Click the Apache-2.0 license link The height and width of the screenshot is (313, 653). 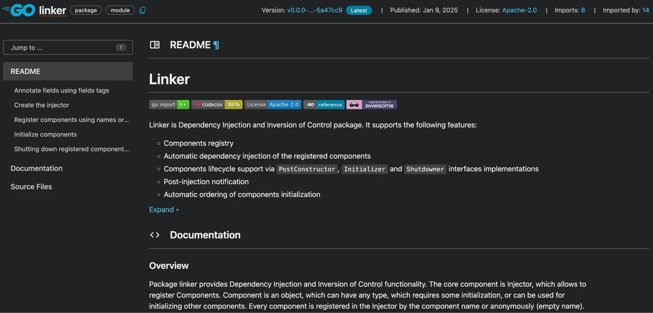(x=519, y=10)
